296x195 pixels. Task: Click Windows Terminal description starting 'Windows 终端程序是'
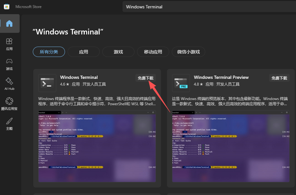[97, 101]
